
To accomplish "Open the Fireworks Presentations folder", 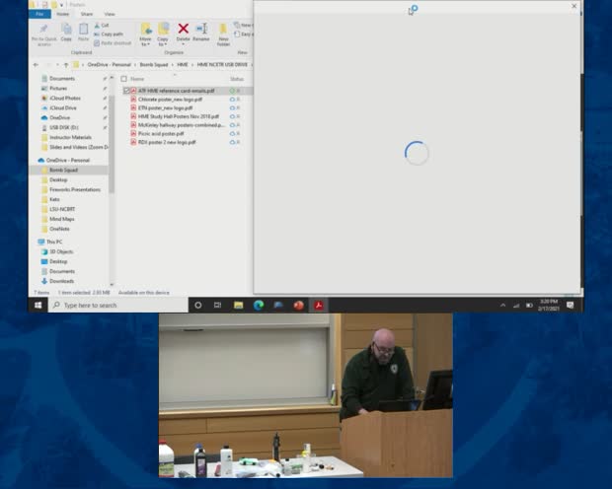I will (75, 189).
